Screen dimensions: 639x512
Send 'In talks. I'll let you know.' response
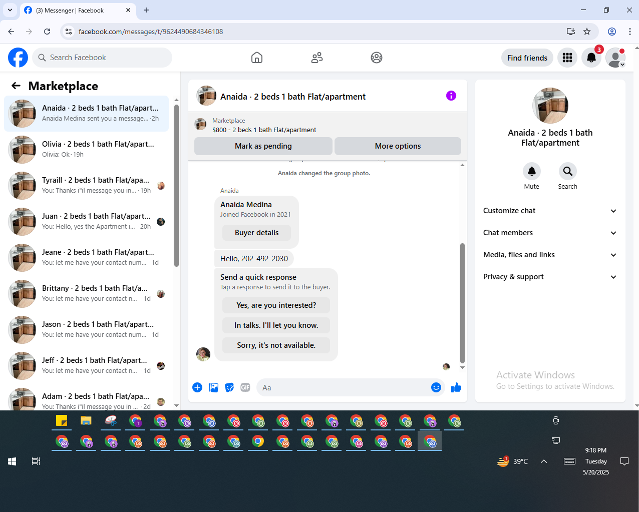276,325
